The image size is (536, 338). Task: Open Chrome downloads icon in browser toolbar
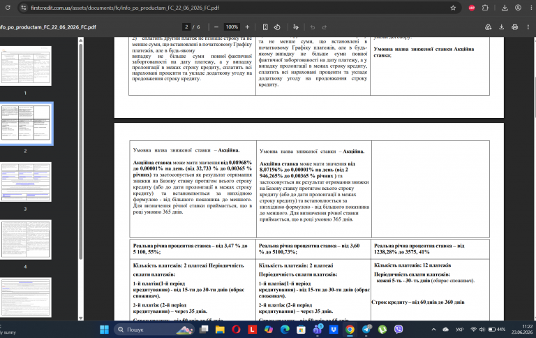tap(505, 8)
